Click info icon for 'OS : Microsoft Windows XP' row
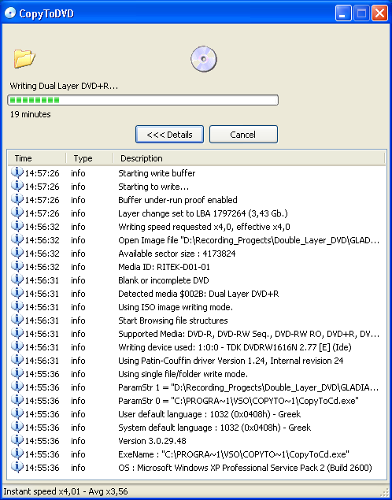The height and width of the screenshot is (500, 392). [17, 468]
